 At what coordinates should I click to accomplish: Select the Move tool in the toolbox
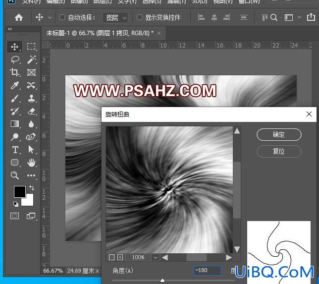pos(15,47)
